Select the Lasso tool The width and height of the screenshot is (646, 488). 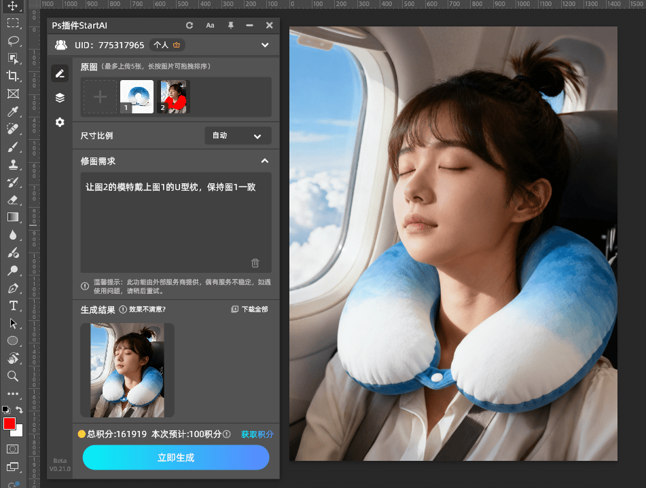pos(13,41)
